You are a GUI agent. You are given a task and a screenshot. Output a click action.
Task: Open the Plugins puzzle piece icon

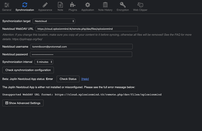tap(73, 5)
